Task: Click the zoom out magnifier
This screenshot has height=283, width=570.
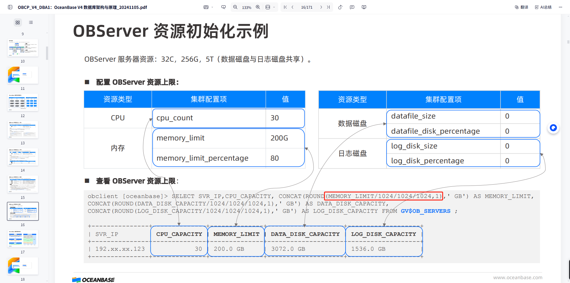Action: (x=235, y=7)
